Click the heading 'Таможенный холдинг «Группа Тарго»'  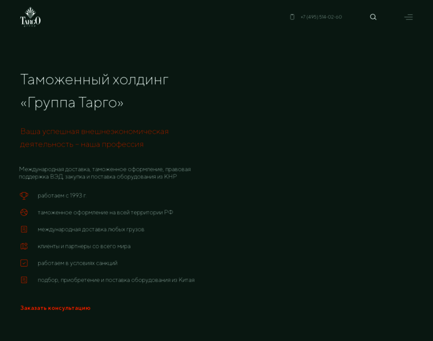tap(95, 91)
